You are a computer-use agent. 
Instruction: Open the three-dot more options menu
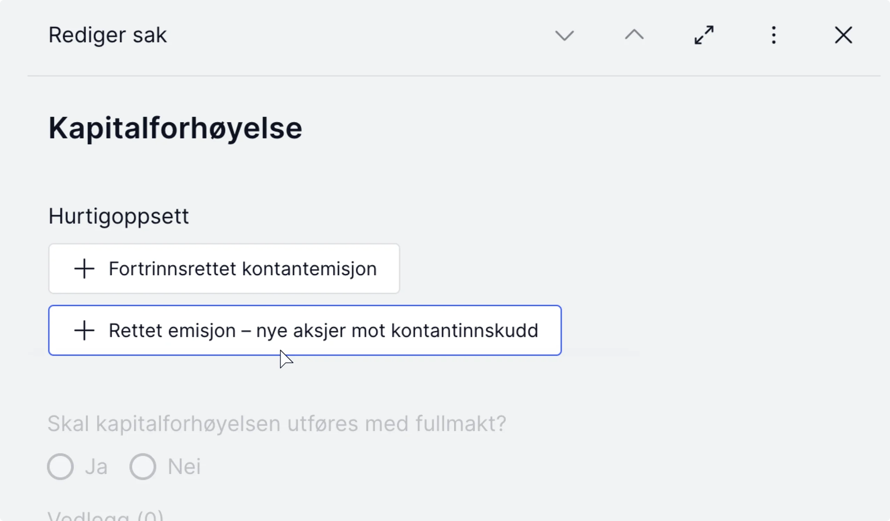coord(774,35)
